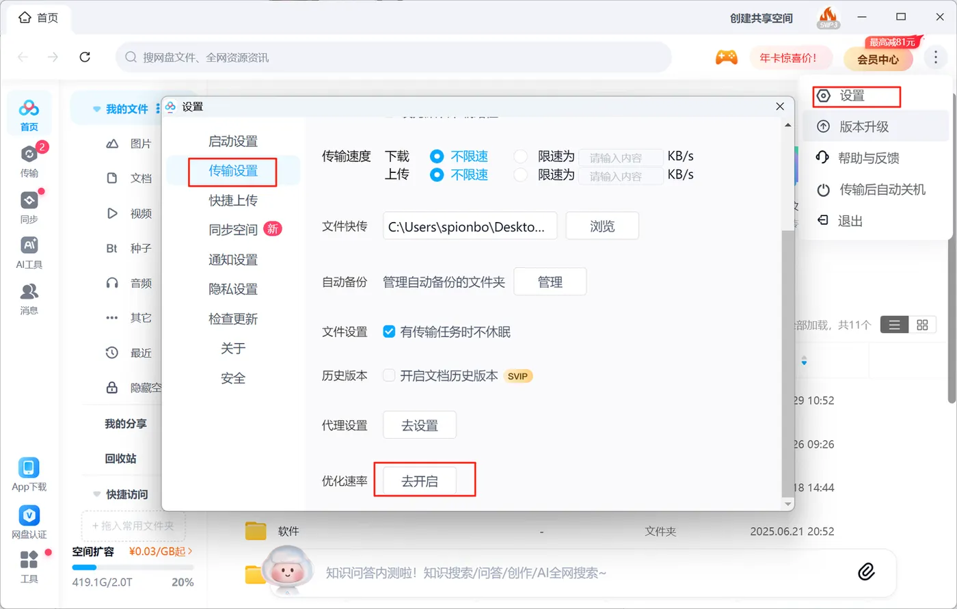Open the 消息 messages icon

[x=29, y=291]
